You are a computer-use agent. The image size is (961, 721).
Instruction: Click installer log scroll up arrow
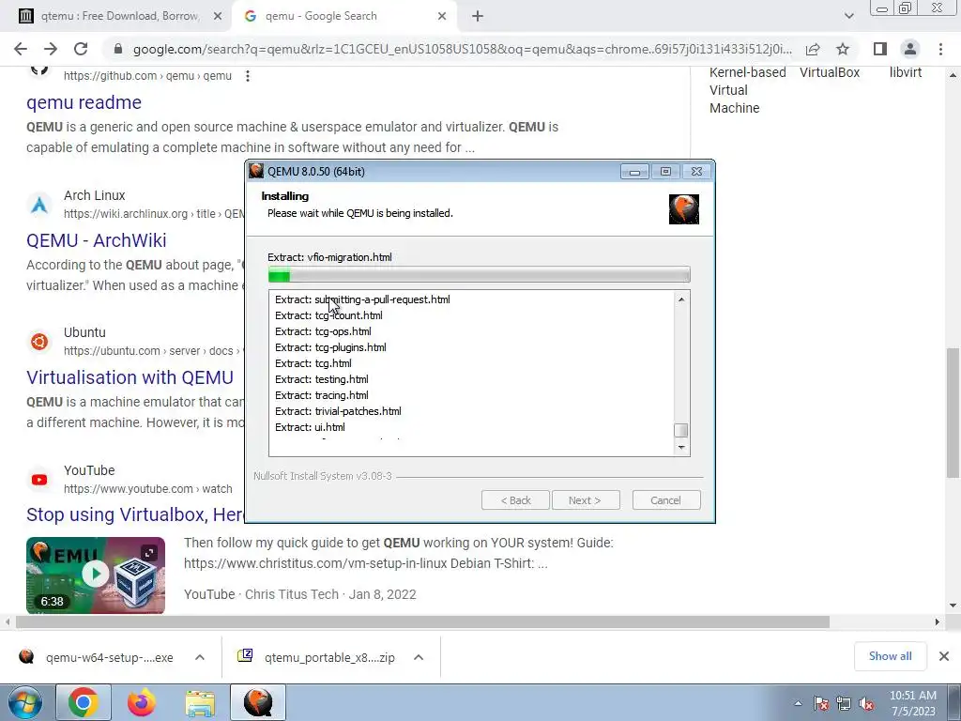pos(681,299)
